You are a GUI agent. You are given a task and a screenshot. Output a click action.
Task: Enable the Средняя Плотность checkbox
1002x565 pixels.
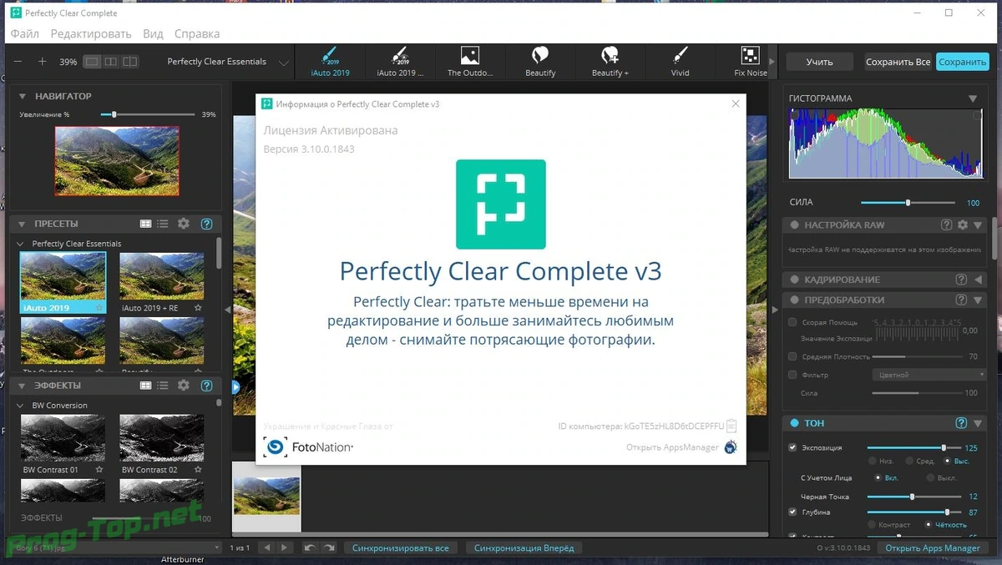pyautogui.click(x=792, y=356)
